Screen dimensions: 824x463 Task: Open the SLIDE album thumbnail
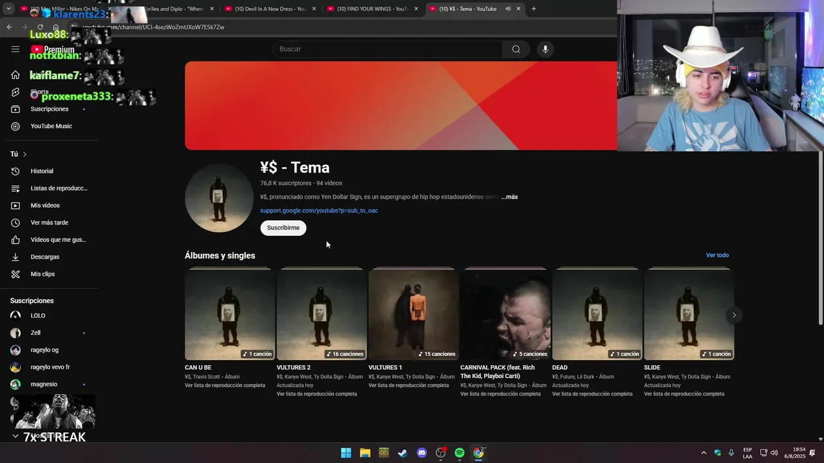pos(689,314)
